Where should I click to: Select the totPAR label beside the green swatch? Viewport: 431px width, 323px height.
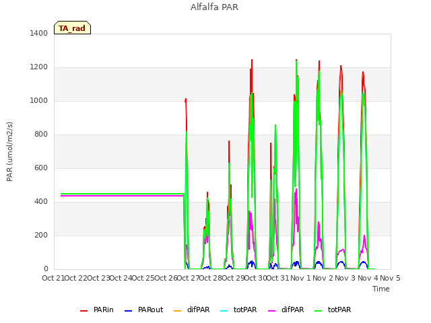click(339, 310)
